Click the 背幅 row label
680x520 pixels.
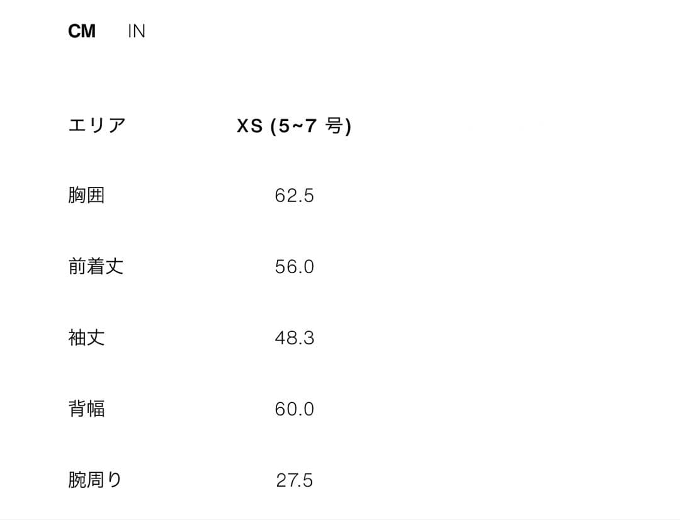click(x=88, y=409)
